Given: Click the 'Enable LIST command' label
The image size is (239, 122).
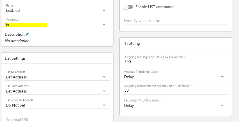Looking at the screenshot, I should pyautogui.click(x=155, y=7).
